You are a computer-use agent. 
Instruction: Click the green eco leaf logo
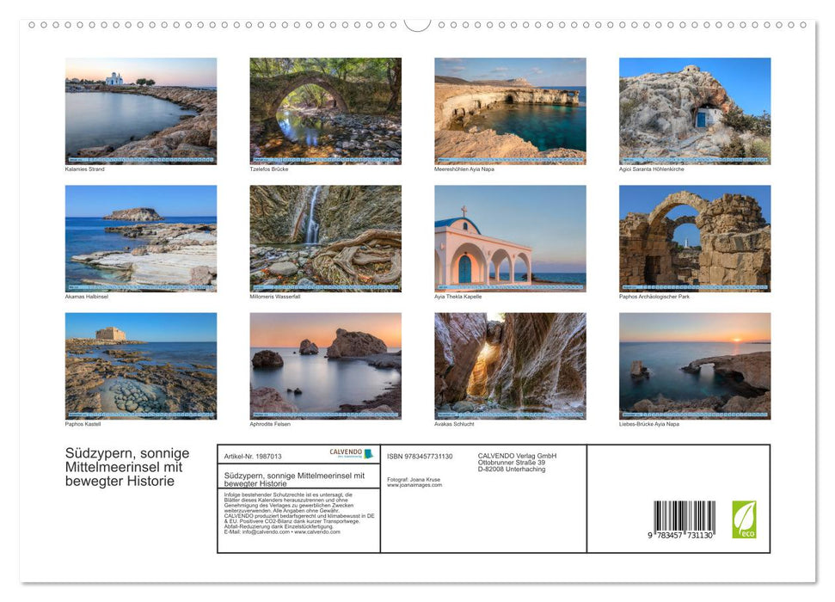click(743, 519)
